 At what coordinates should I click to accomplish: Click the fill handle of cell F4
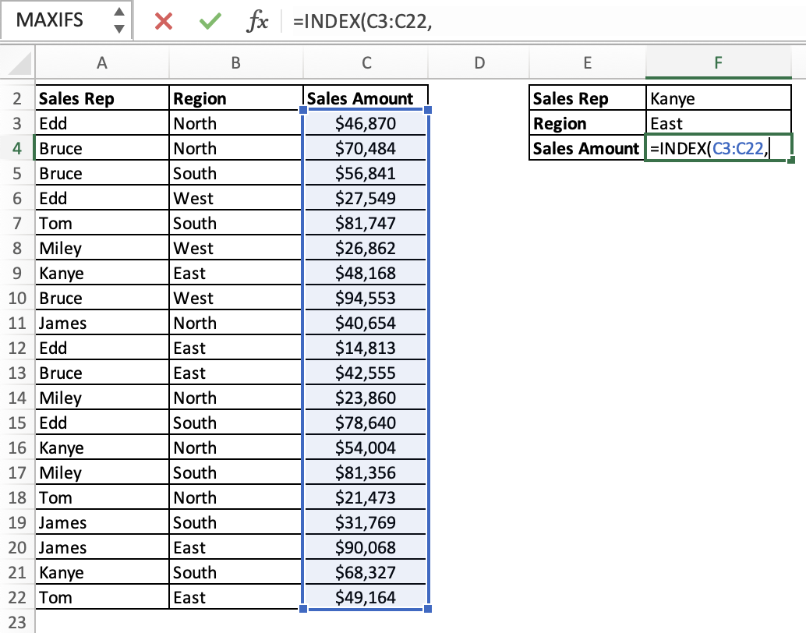click(x=791, y=160)
